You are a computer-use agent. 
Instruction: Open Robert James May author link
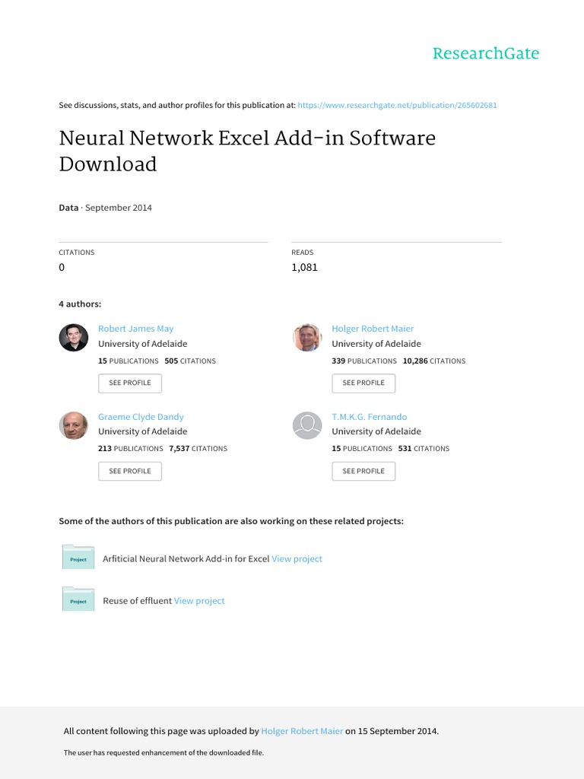[x=135, y=329]
